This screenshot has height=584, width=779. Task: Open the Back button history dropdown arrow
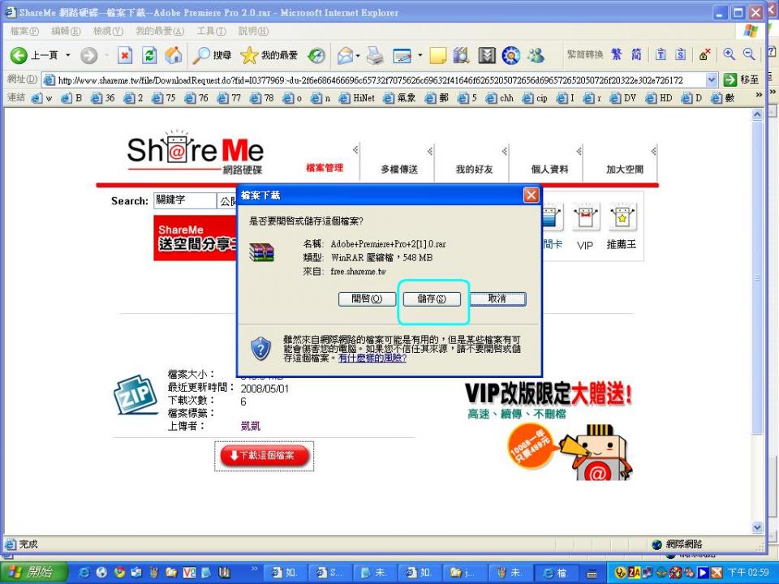tap(68, 55)
